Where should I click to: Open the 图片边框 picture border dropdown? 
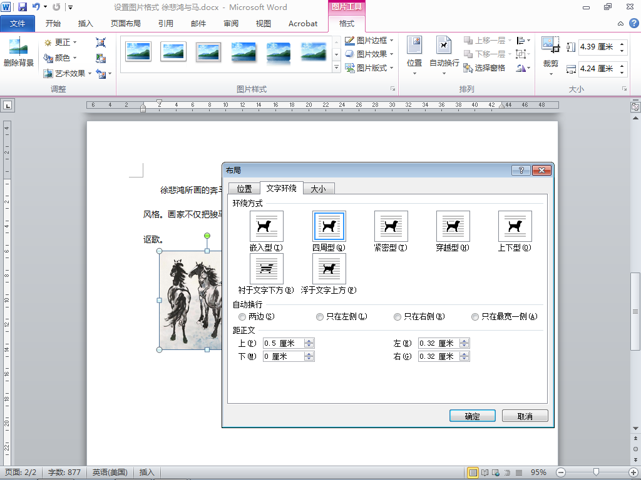[369, 41]
